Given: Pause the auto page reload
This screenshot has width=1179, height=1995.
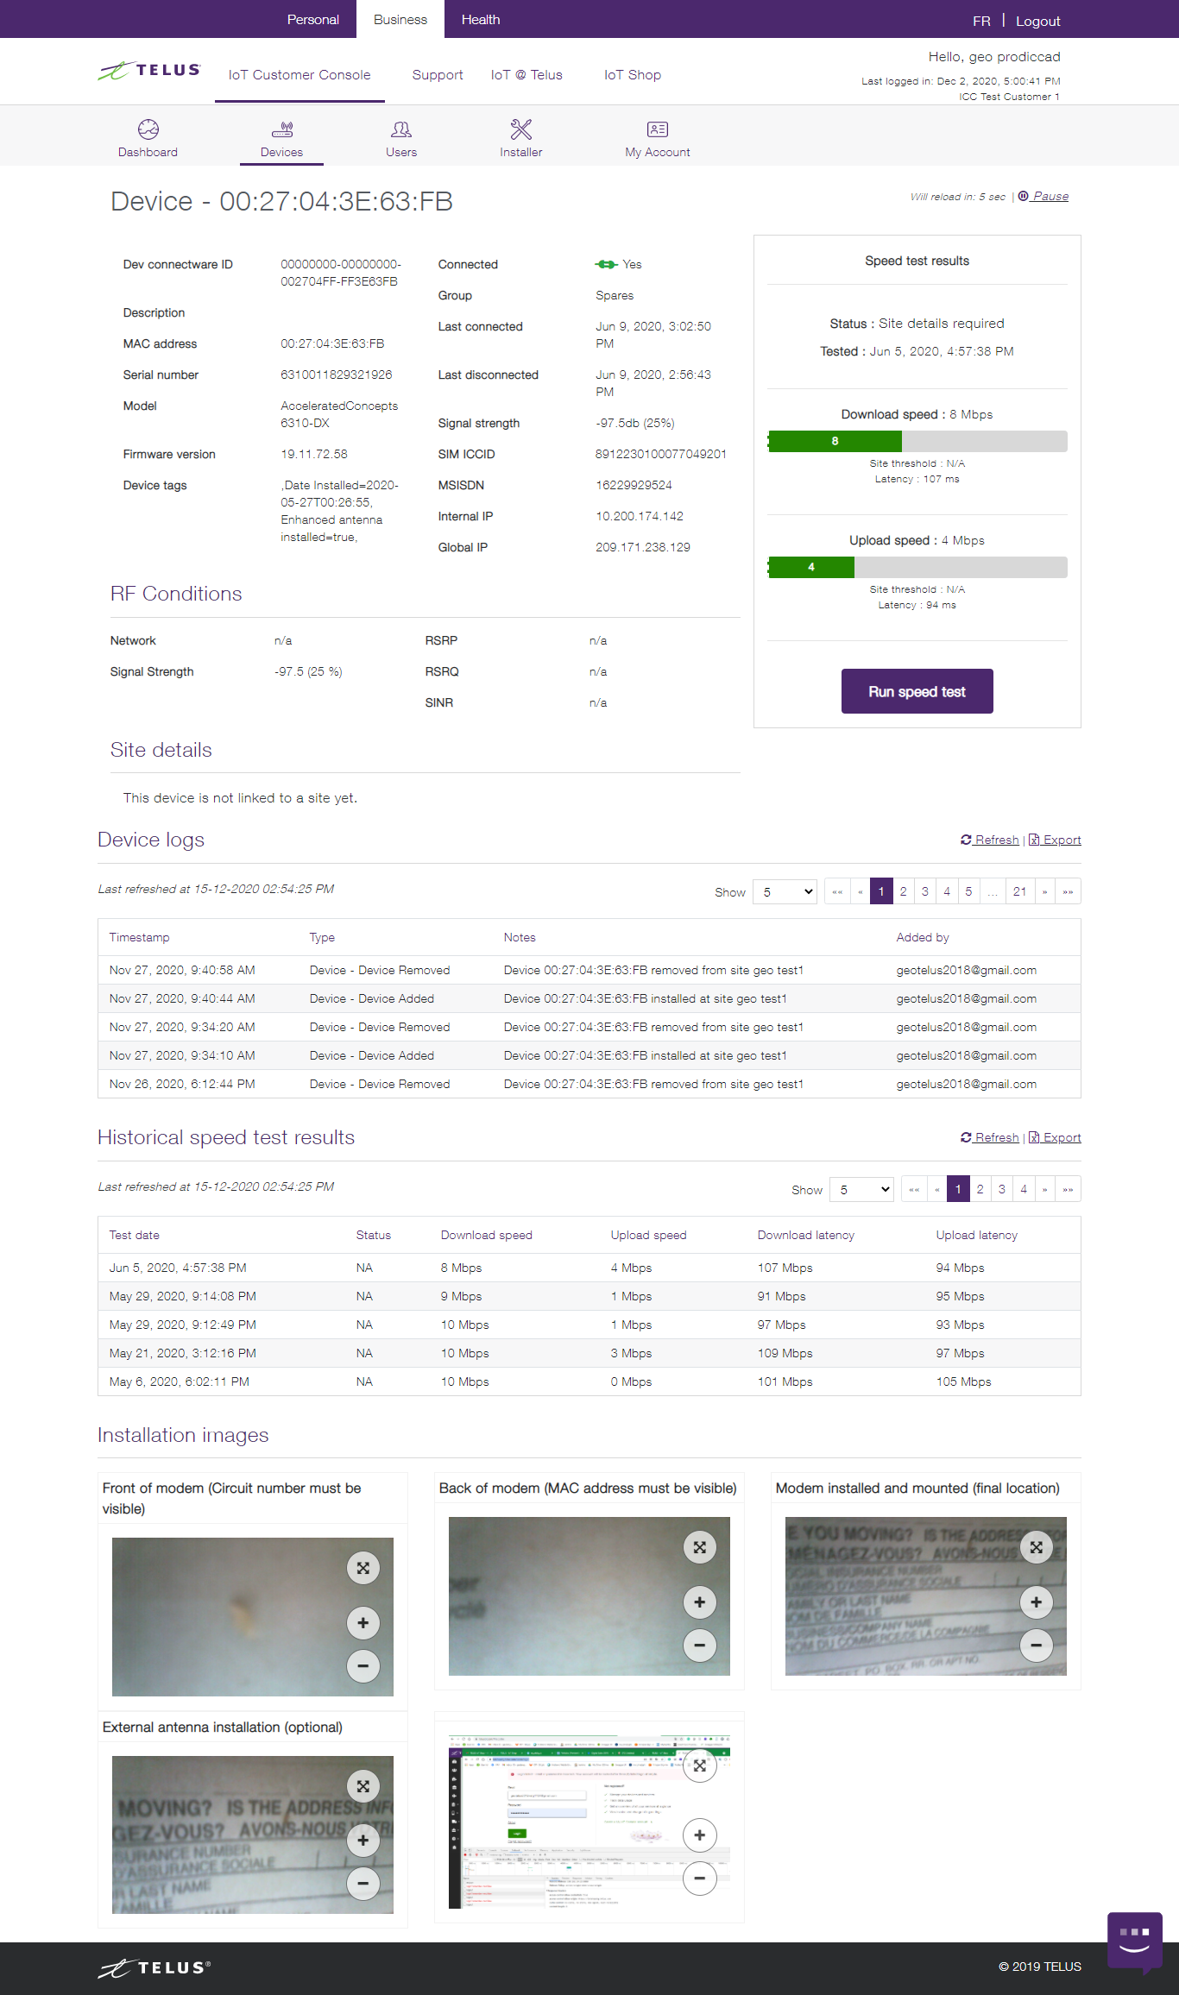Looking at the screenshot, I should 1043,196.
